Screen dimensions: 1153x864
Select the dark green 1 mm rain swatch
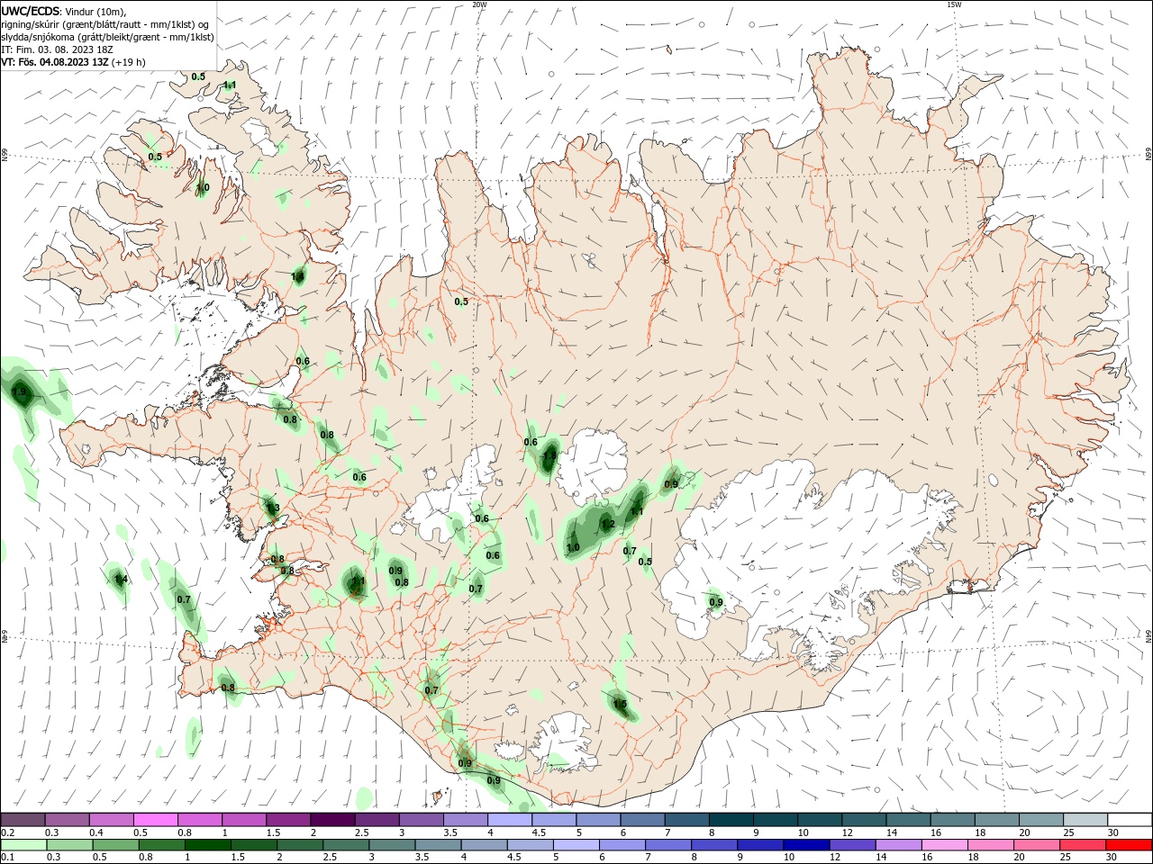(x=207, y=845)
